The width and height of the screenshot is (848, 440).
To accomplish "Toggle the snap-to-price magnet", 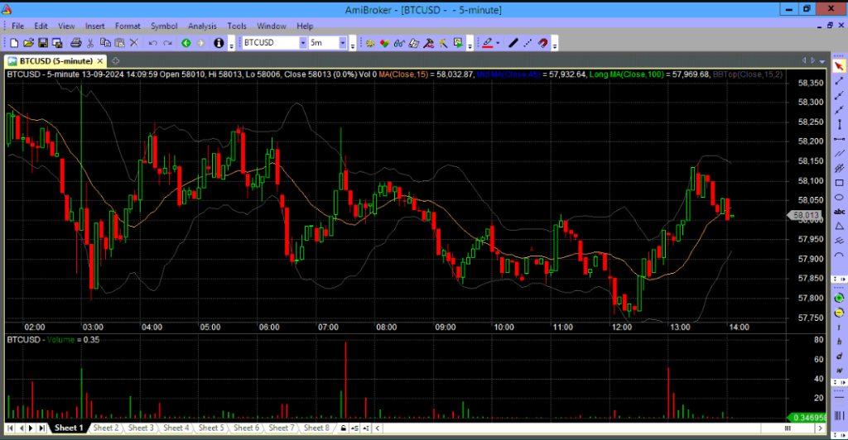I will (542, 43).
